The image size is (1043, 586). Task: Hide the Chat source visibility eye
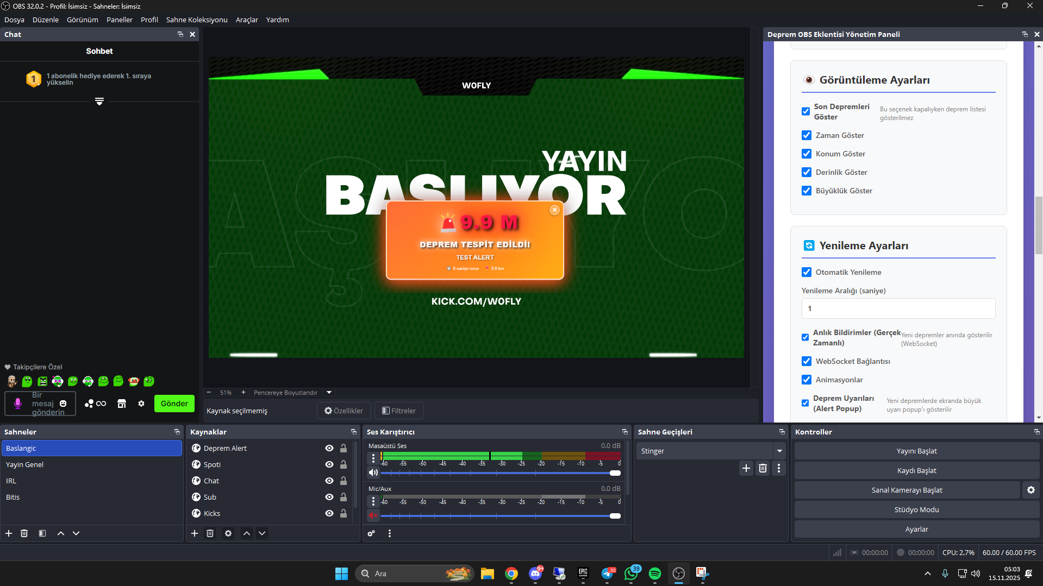[329, 481]
